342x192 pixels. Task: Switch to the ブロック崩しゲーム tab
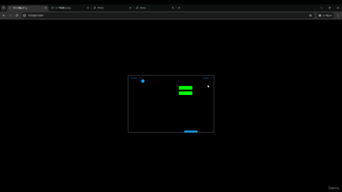[x=27, y=8]
